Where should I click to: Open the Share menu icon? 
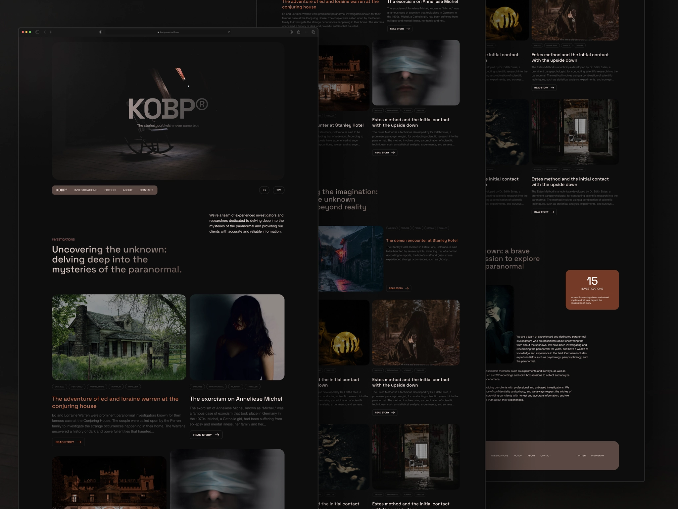pyautogui.click(x=299, y=32)
